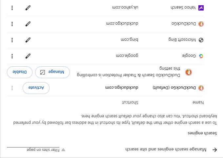Click the Manage extension button
The image size is (223, 158).
(x=52, y=72)
